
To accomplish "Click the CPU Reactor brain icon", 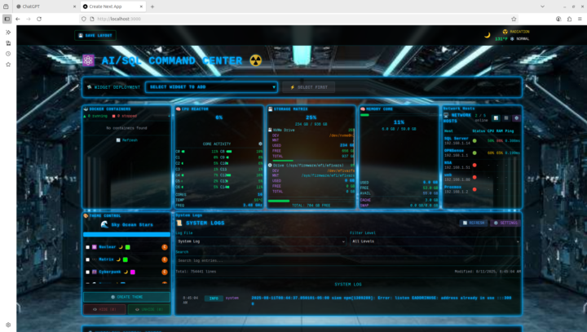I will 179,109.
